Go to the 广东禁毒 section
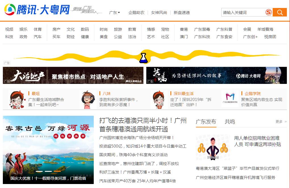The width and height of the screenshot is (290, 188). pyautogui.click(x=202, y=29)
